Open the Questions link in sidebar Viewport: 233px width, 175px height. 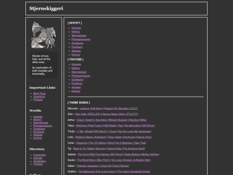coord(39,97)
